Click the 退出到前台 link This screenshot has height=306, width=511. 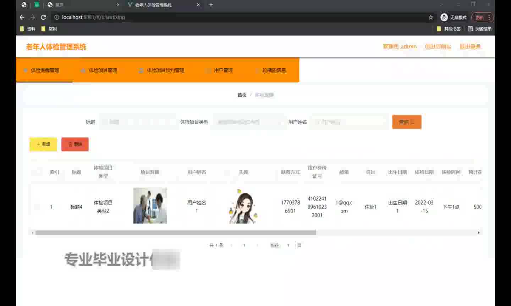[x=438, y=47]
